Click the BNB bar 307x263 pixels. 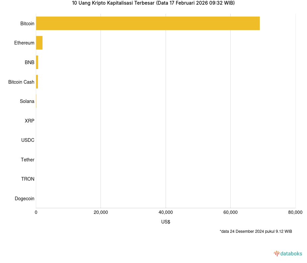[37, 62]
